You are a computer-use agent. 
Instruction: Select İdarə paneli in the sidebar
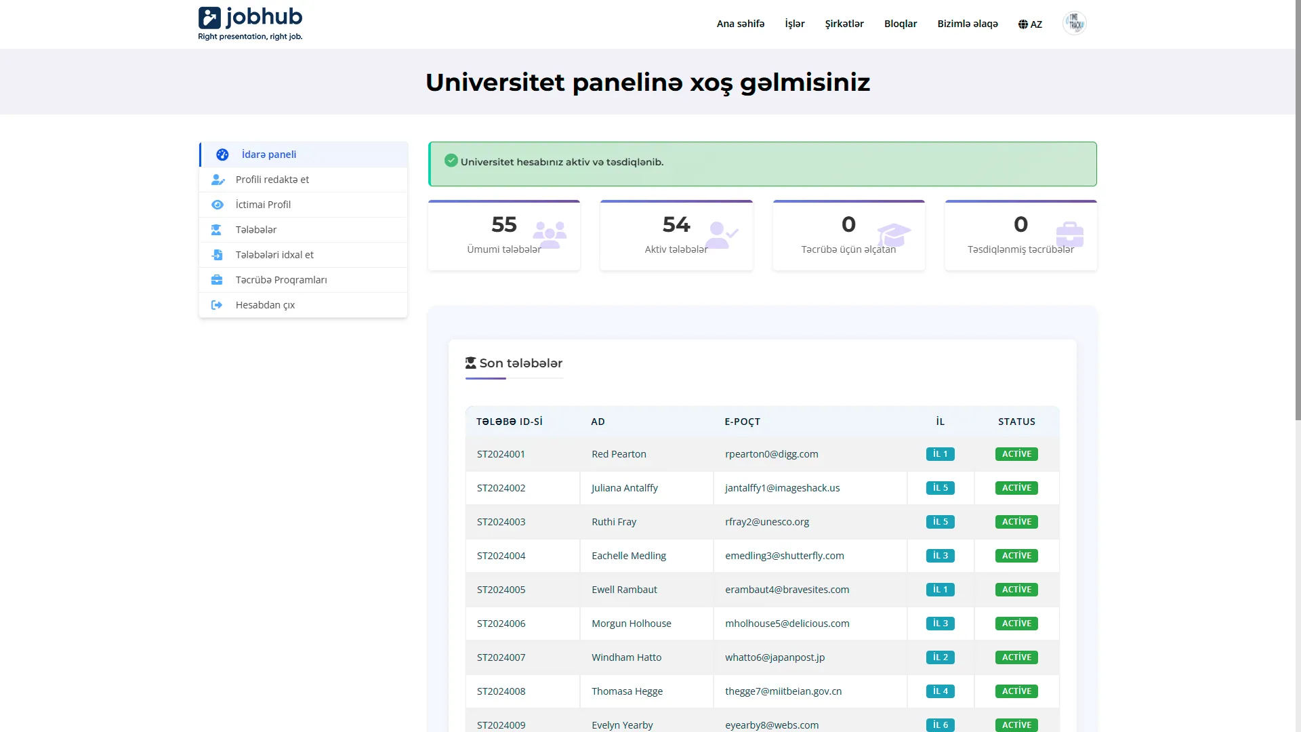(x=304, y=155)
